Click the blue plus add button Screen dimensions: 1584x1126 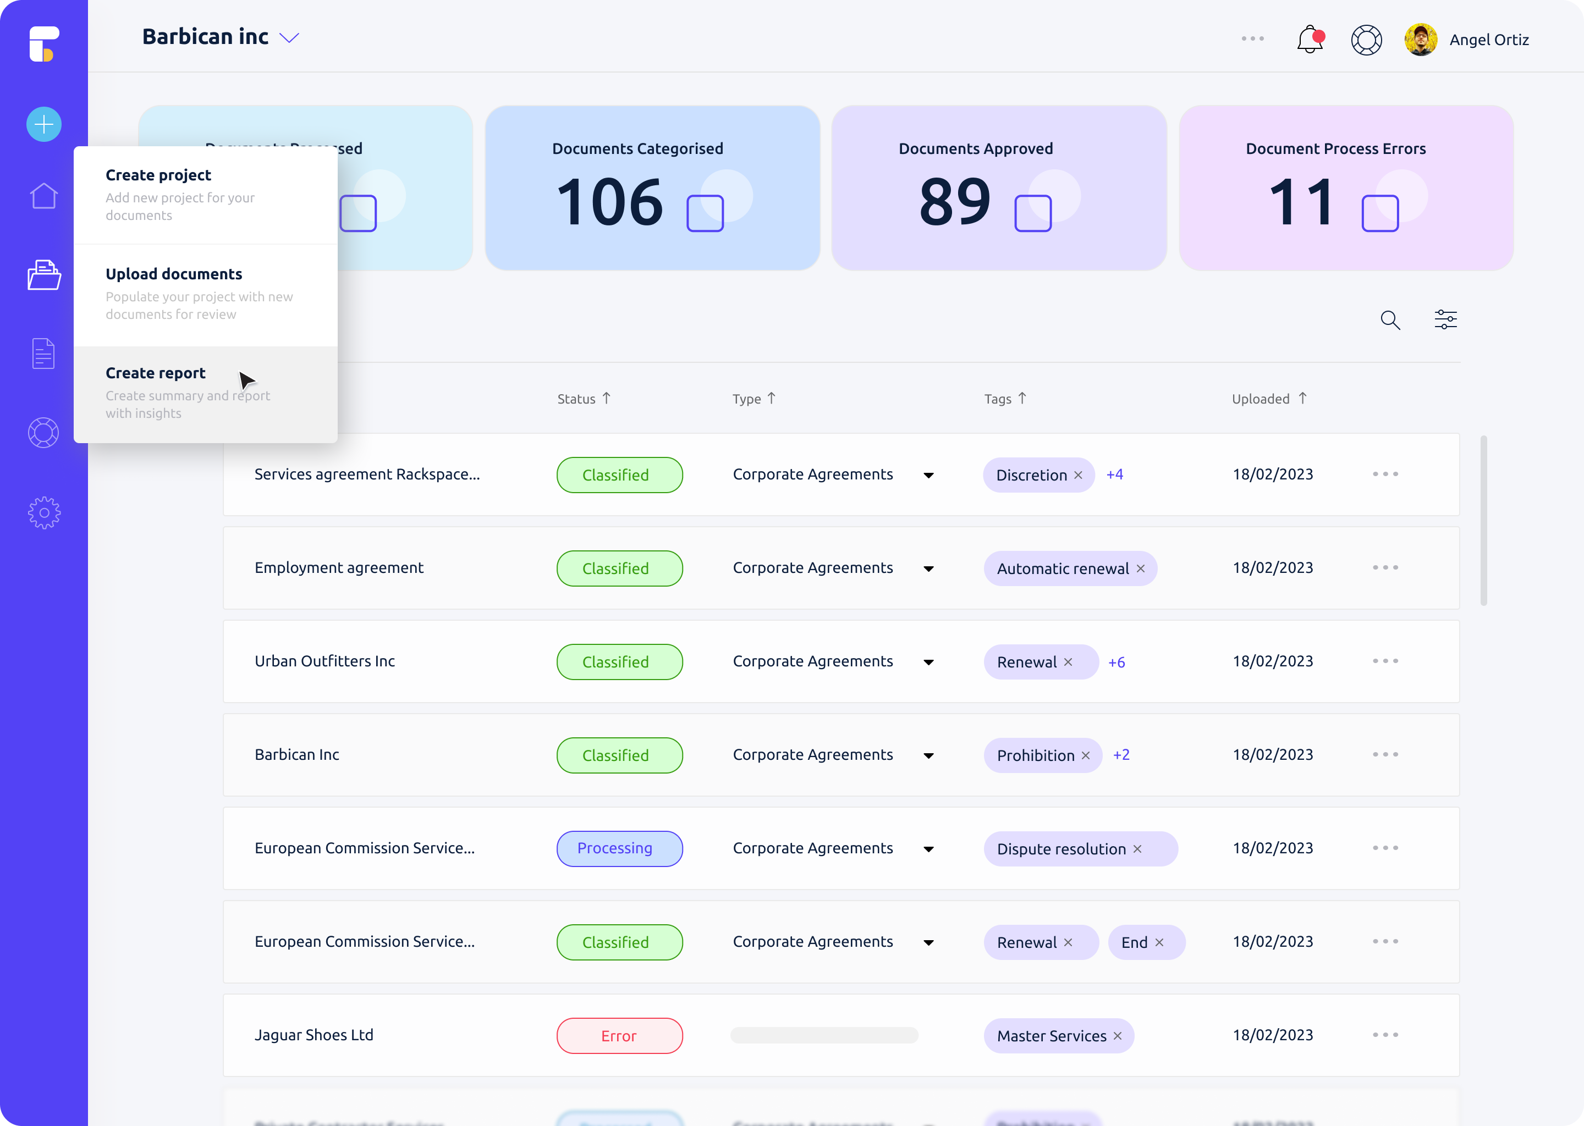[43, 125]
